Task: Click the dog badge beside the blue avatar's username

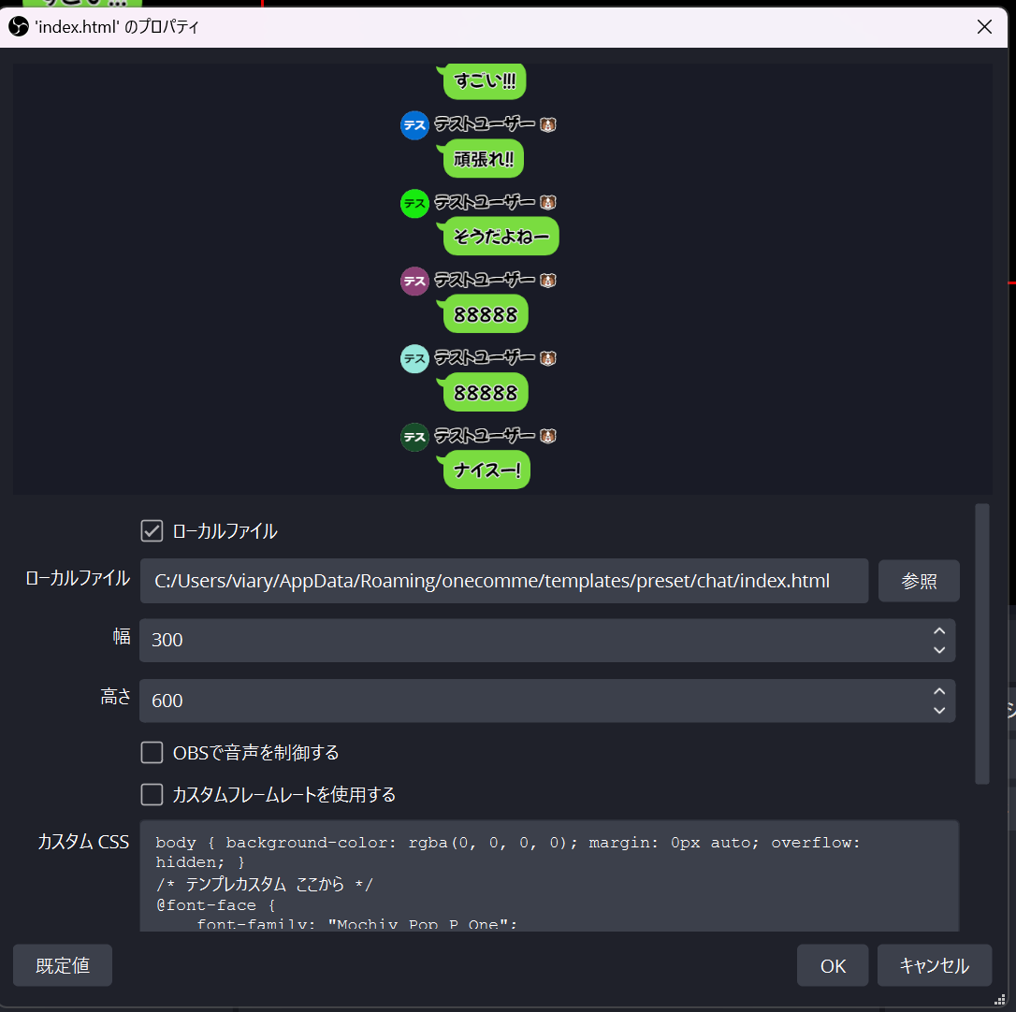Action: coord(548,124)
